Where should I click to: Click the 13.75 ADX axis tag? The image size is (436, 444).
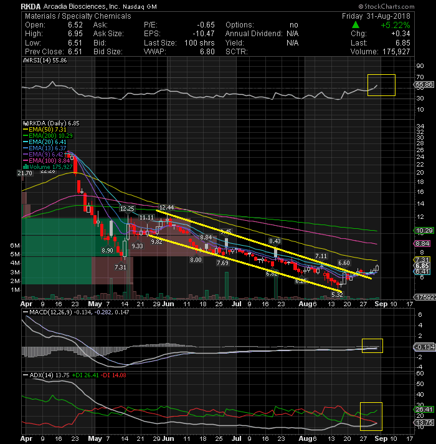(x=424, y=422)
